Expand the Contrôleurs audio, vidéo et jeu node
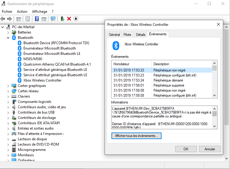 tap(8, 107)
